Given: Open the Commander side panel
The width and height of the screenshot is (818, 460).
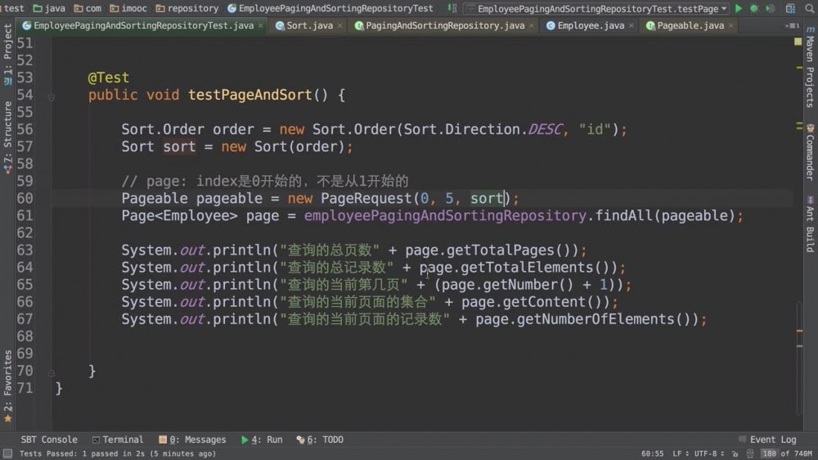Looking at the screenshot, I should [810, 152].
